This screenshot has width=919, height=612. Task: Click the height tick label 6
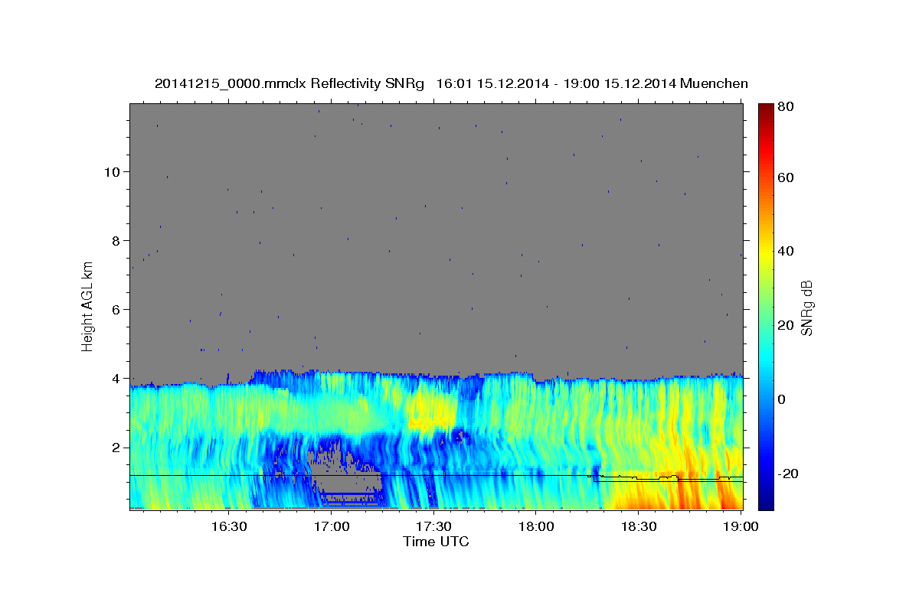(116, 309)
